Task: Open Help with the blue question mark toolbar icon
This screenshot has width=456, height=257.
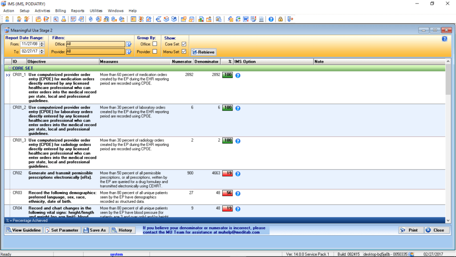Action: tap(271, 19)
